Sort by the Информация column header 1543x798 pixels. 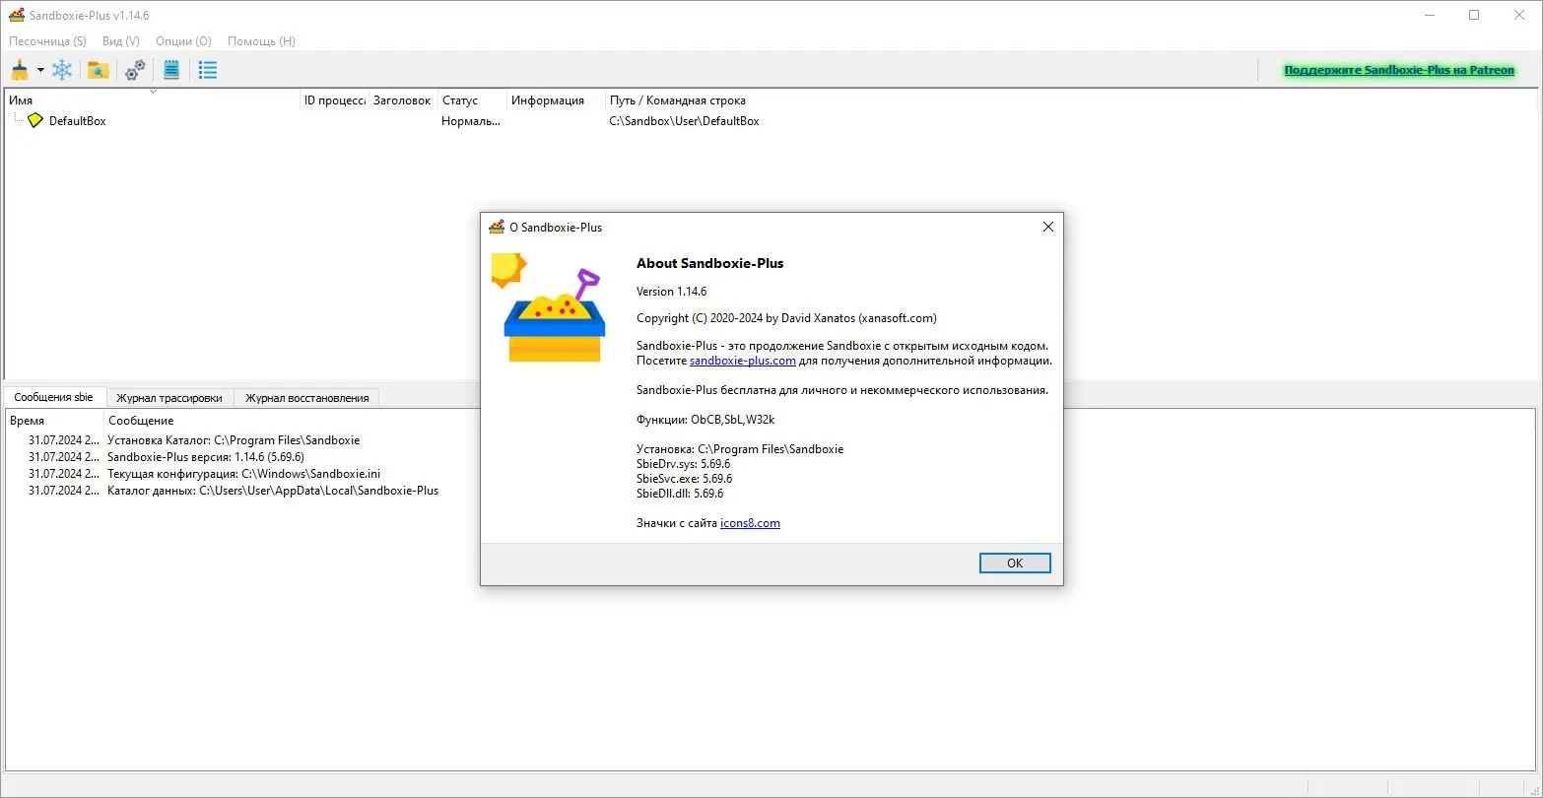tap(557, 100)
